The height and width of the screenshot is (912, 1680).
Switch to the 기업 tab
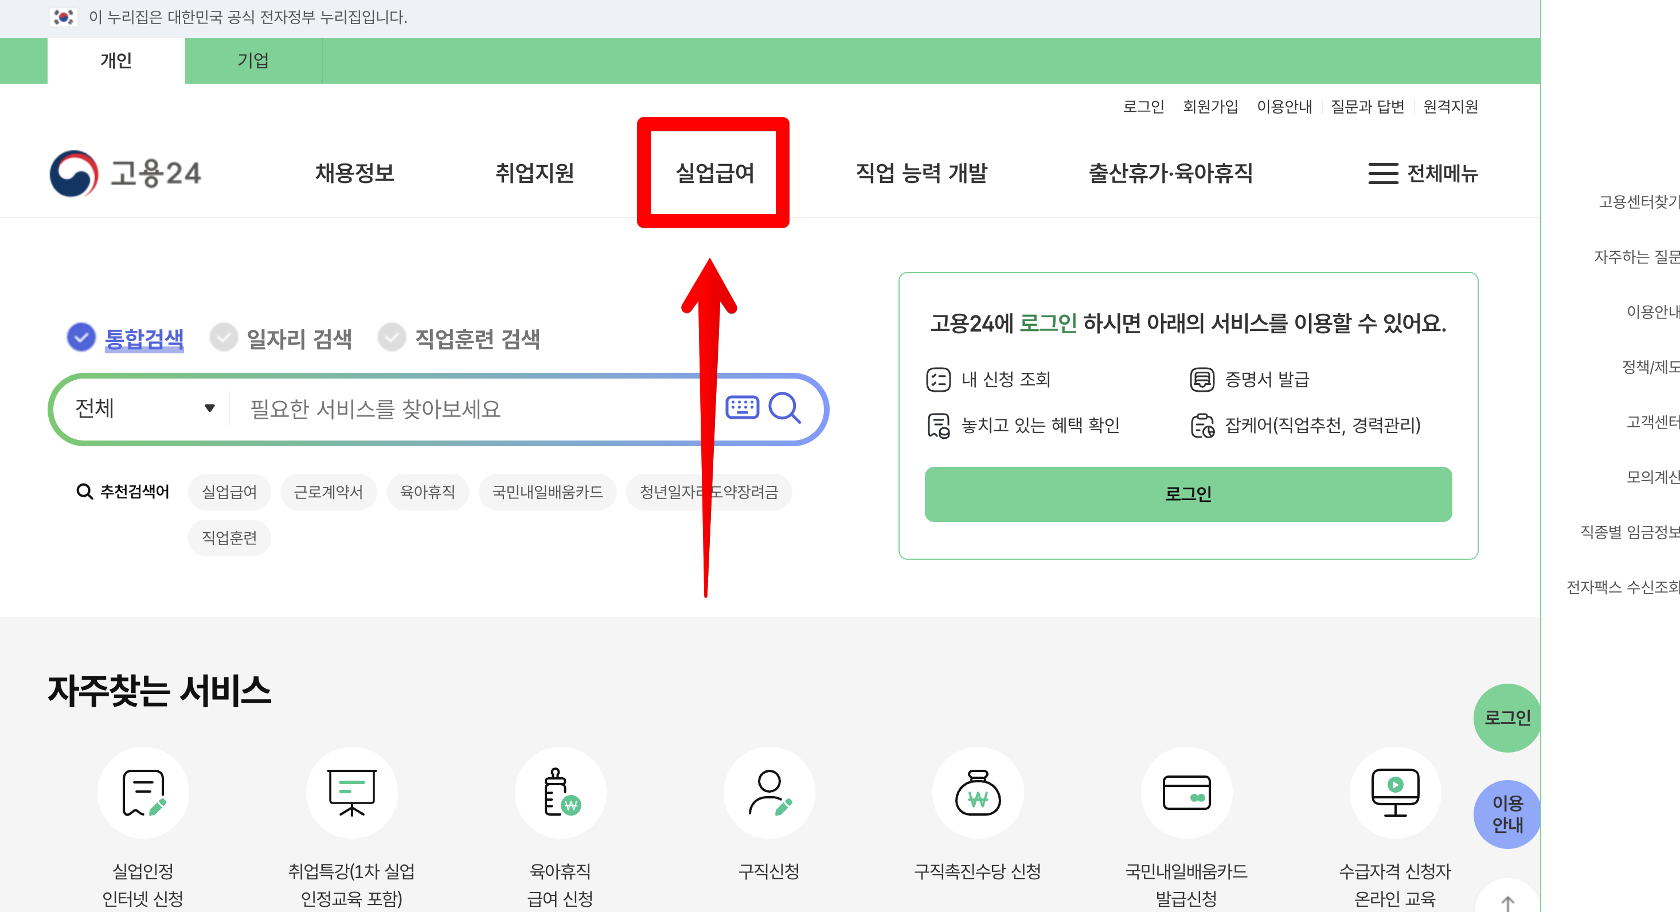point(253,61)
